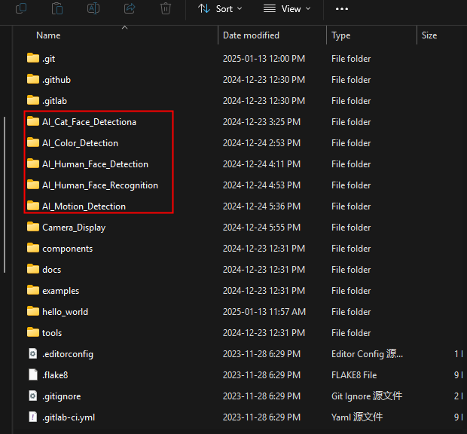Open the See more three-dot menu
Screen dimensions: 467x434
pos(342,9)
